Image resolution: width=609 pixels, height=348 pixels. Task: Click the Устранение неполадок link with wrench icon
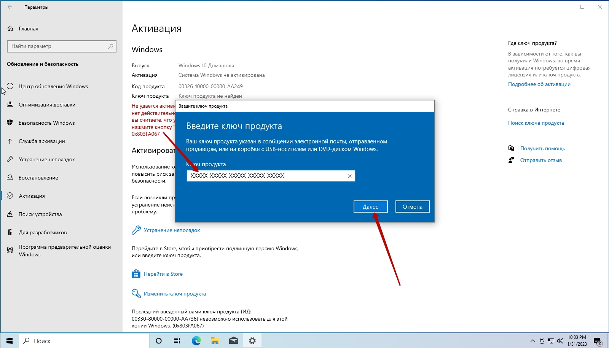coord(172,230)
